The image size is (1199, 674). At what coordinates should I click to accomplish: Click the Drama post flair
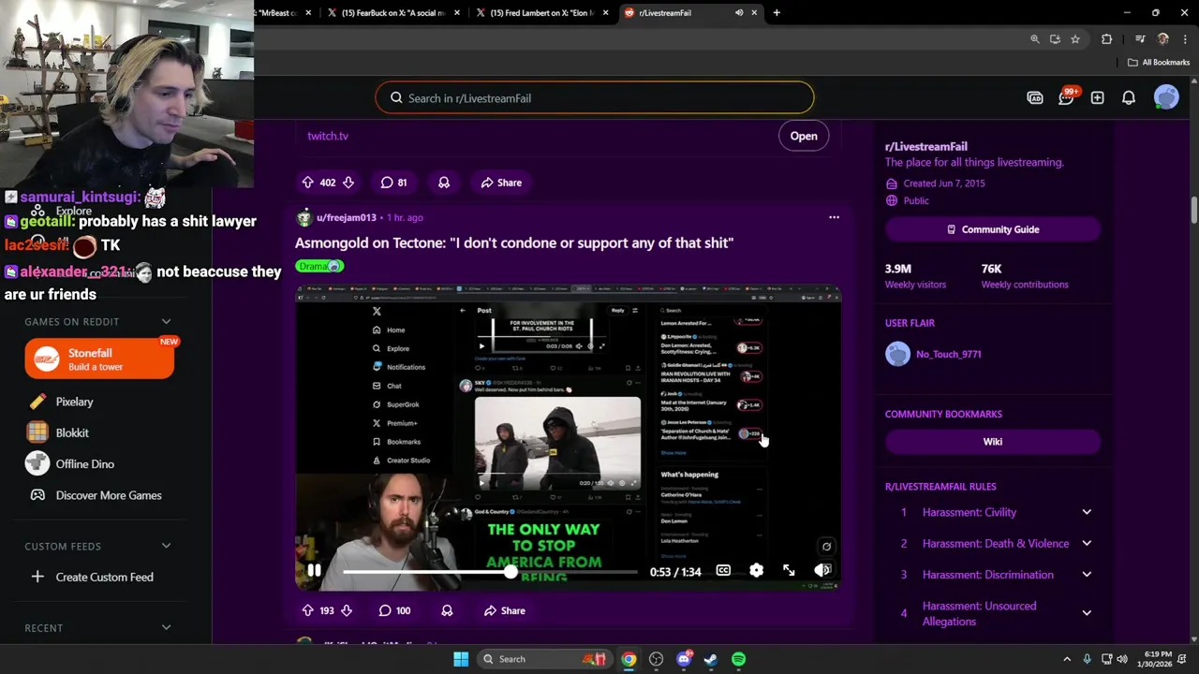tap(319, 266)
